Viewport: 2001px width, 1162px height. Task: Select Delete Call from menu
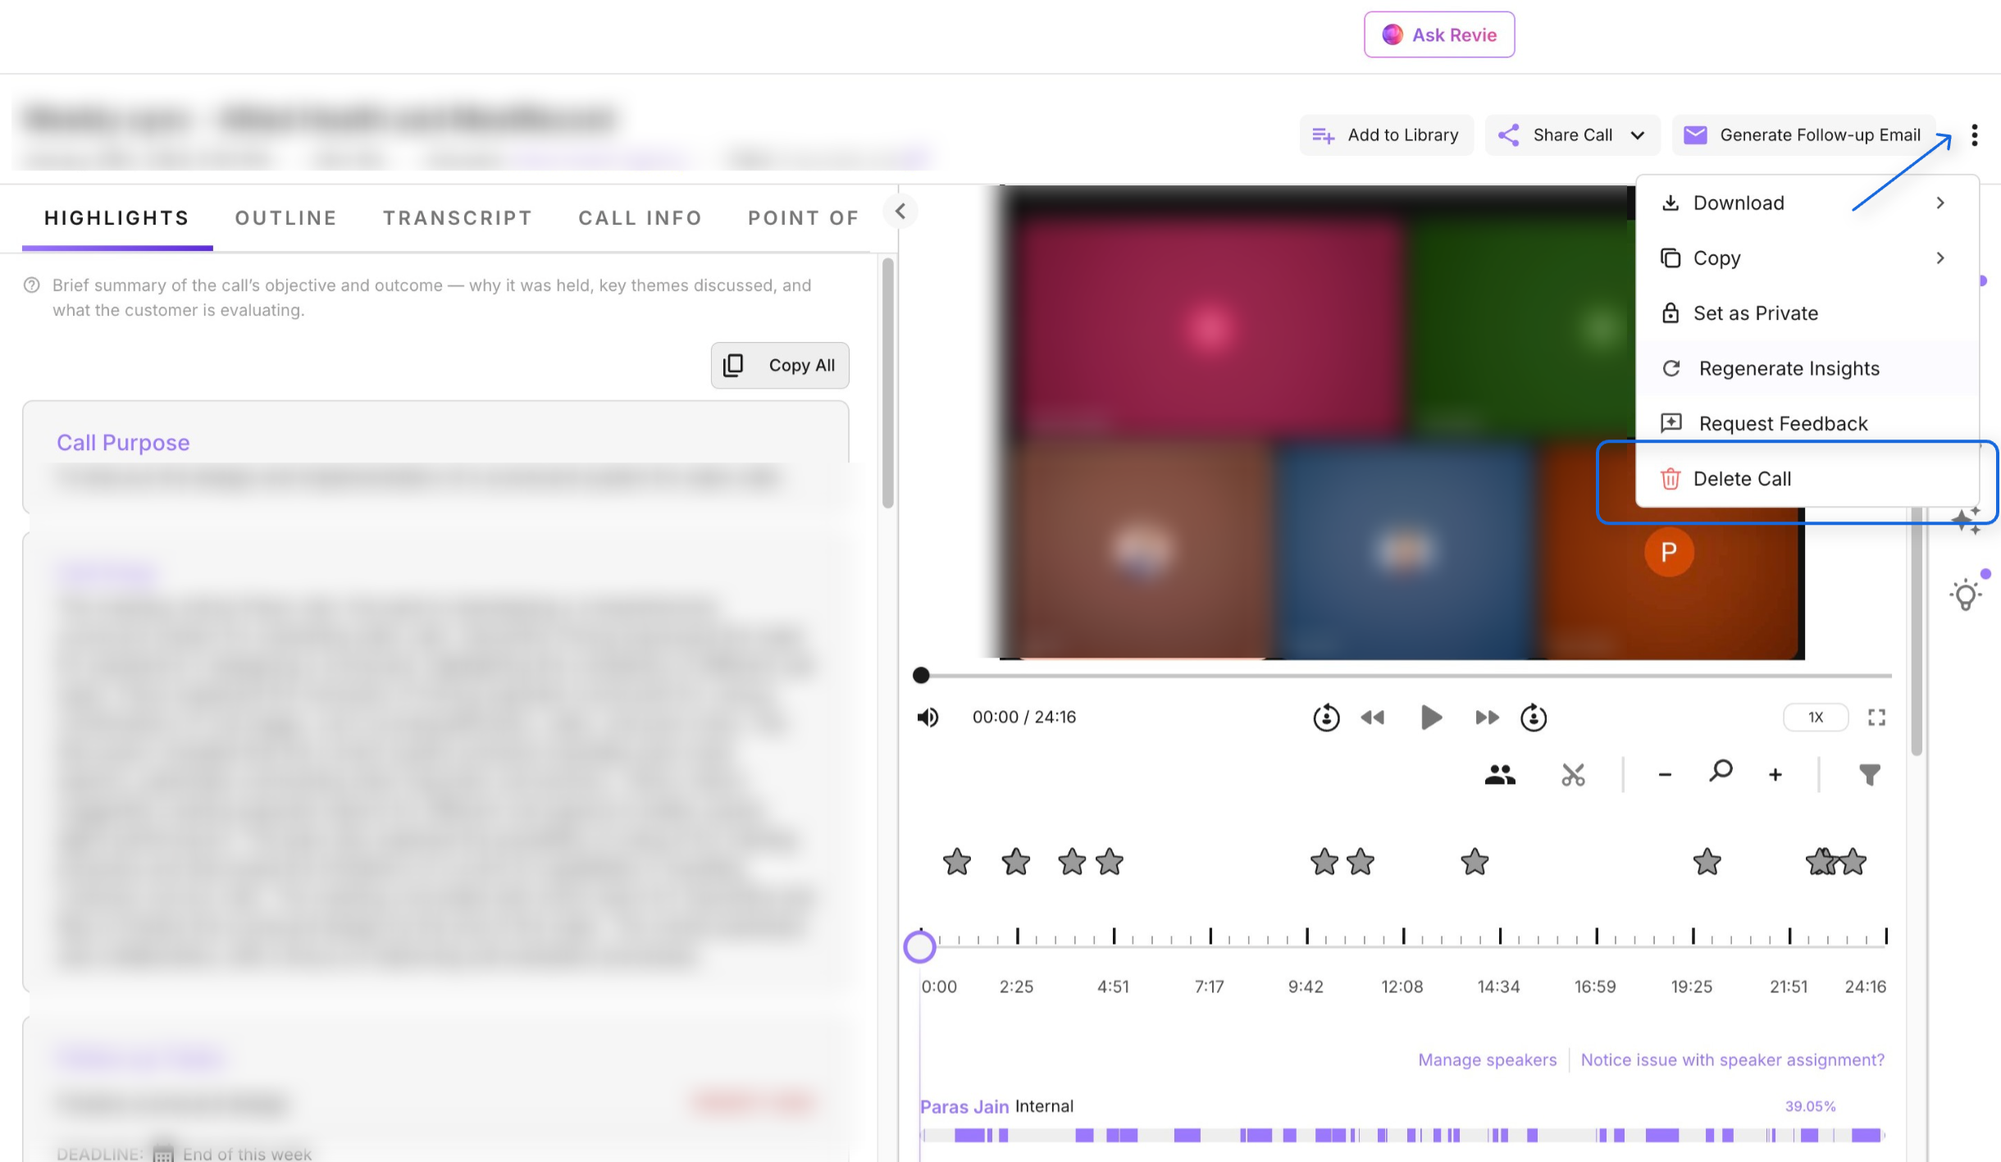[x=1742, y=479]
